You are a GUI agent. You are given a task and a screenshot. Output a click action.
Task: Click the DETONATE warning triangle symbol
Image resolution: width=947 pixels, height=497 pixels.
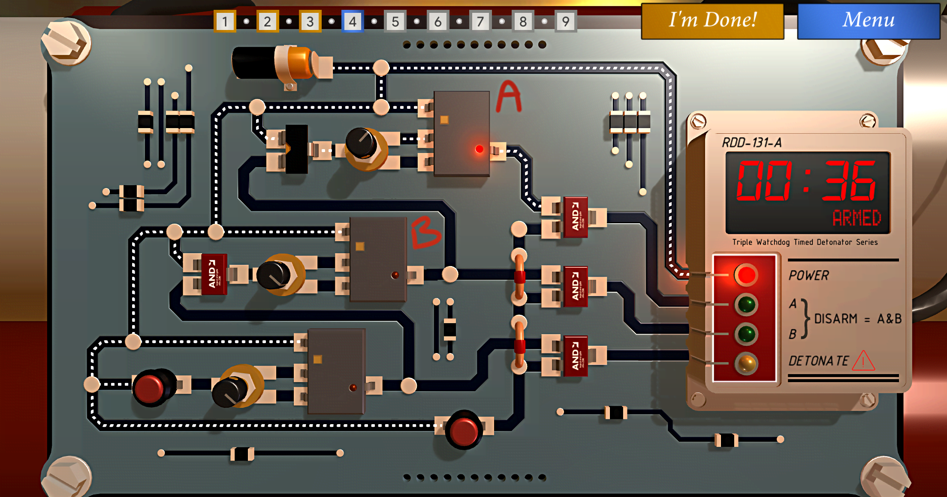[863, 361]
